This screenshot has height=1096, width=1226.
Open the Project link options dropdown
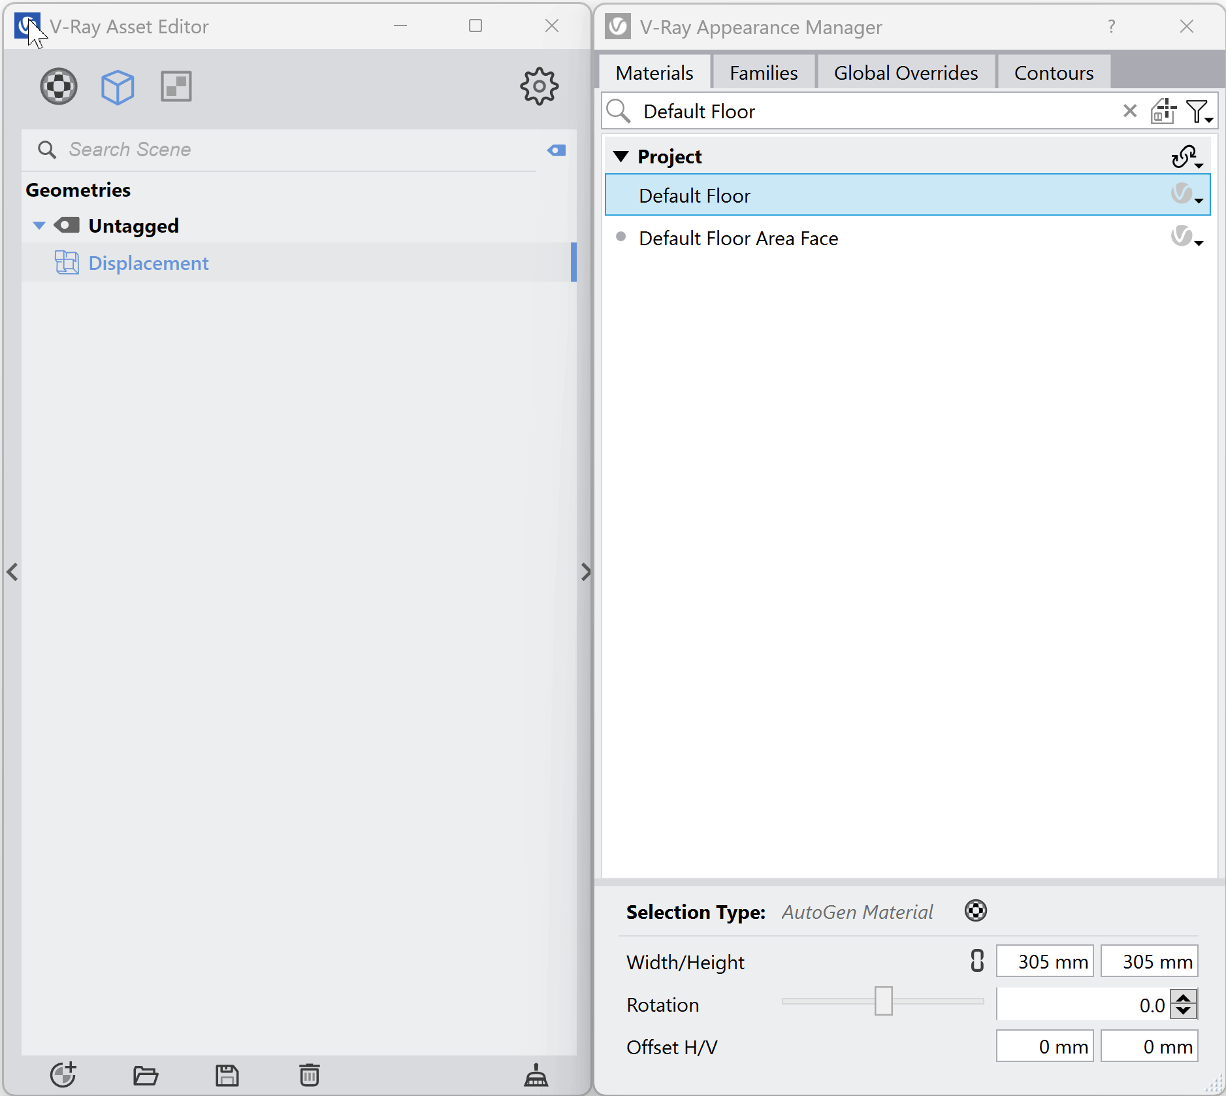1187,157
